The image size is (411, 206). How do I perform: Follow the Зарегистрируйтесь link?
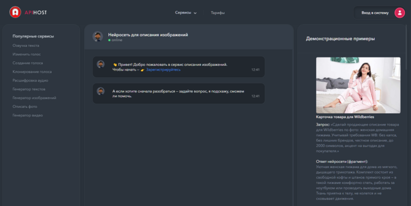pyautogui.click(x=163, y=70)
